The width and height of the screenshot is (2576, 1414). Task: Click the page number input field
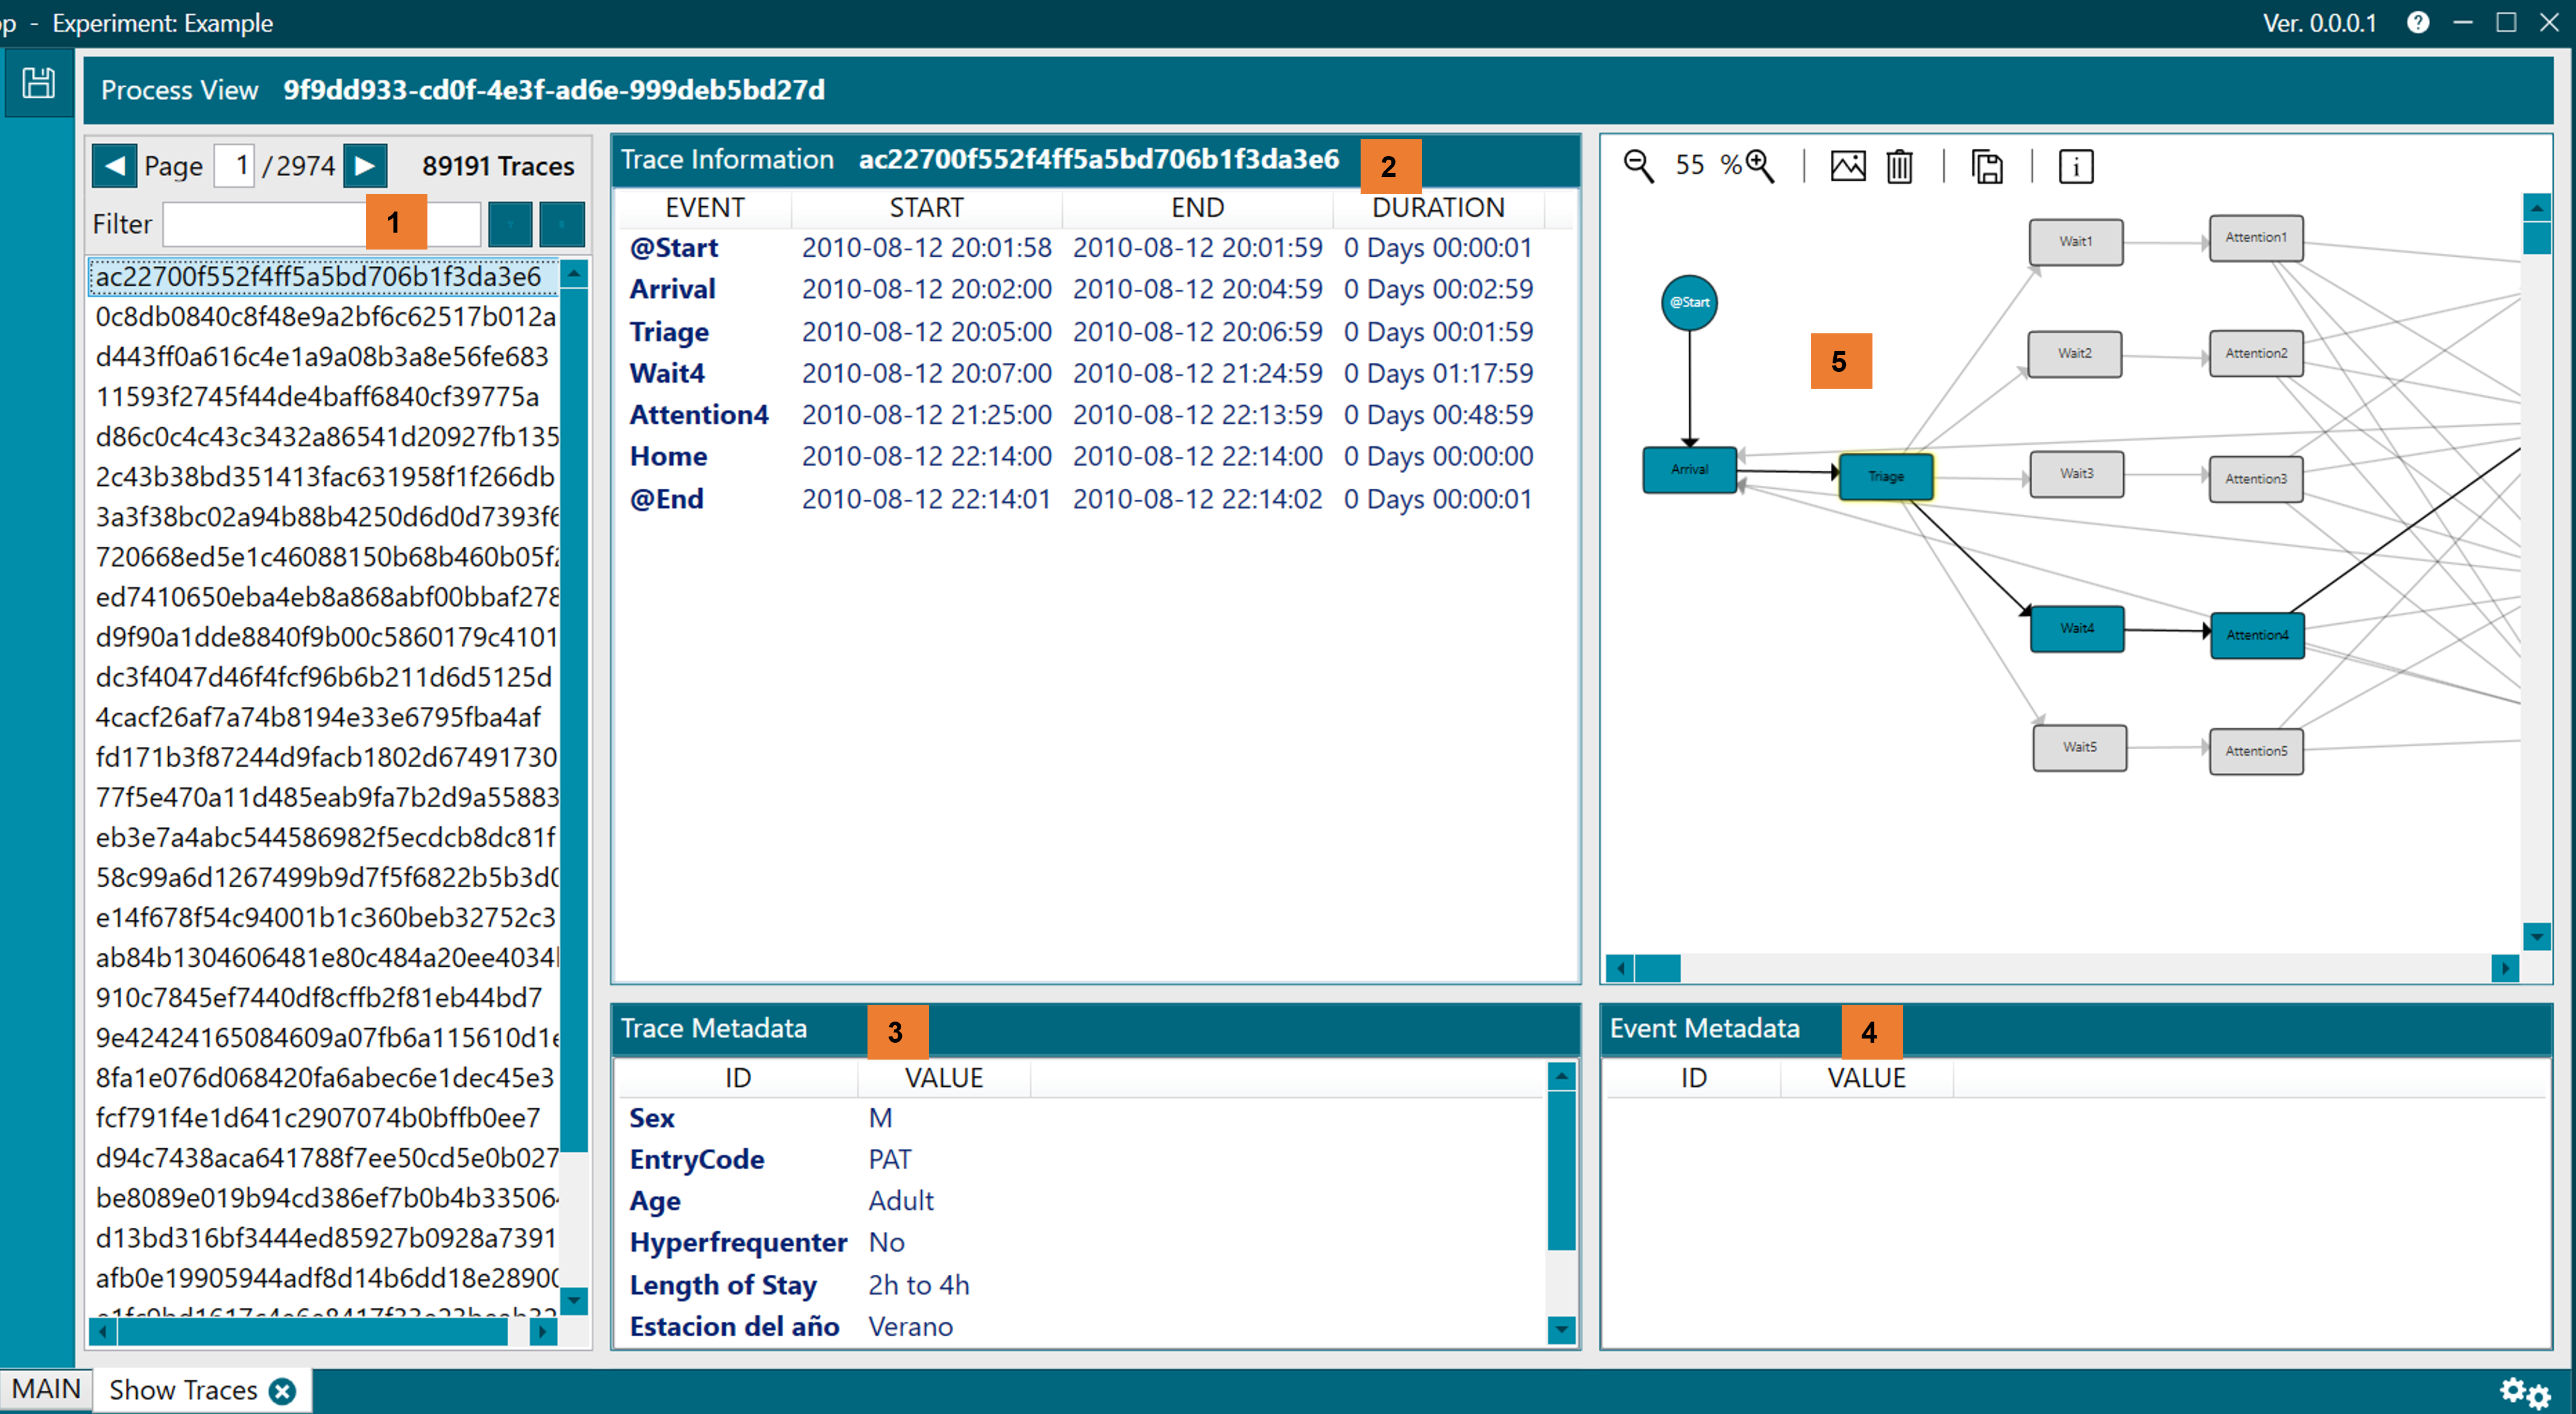[234, 166]
